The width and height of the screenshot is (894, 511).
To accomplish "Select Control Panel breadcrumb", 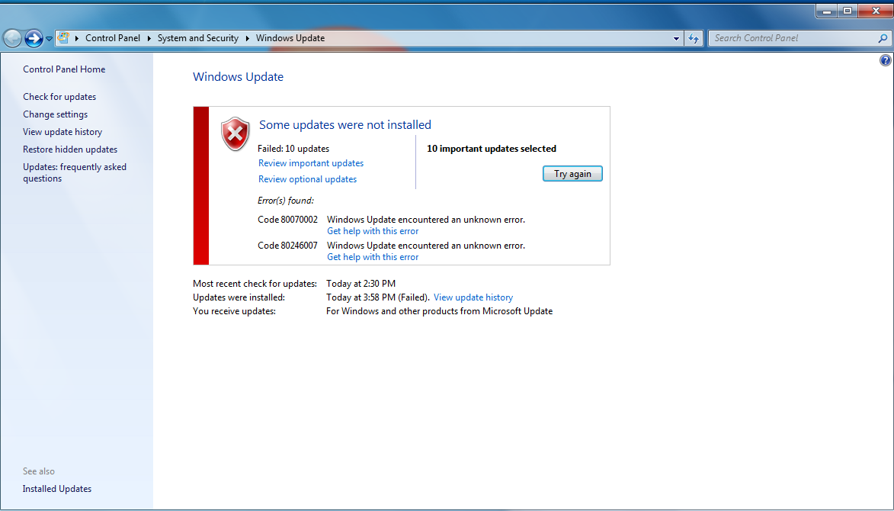I will tap(112, 38).
